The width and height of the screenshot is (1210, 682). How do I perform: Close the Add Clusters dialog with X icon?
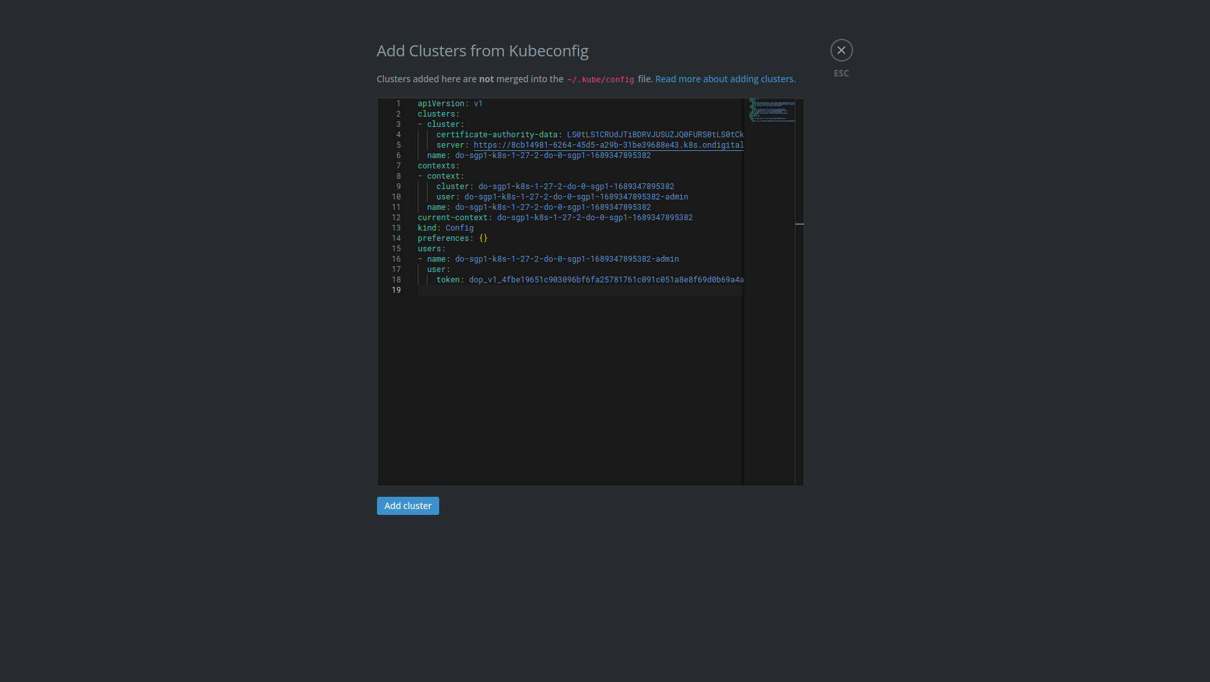pos(841,51)
